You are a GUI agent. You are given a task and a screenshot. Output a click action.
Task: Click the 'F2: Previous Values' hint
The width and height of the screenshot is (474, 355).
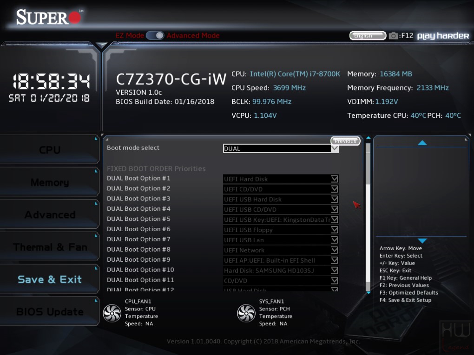pos(404,285)
